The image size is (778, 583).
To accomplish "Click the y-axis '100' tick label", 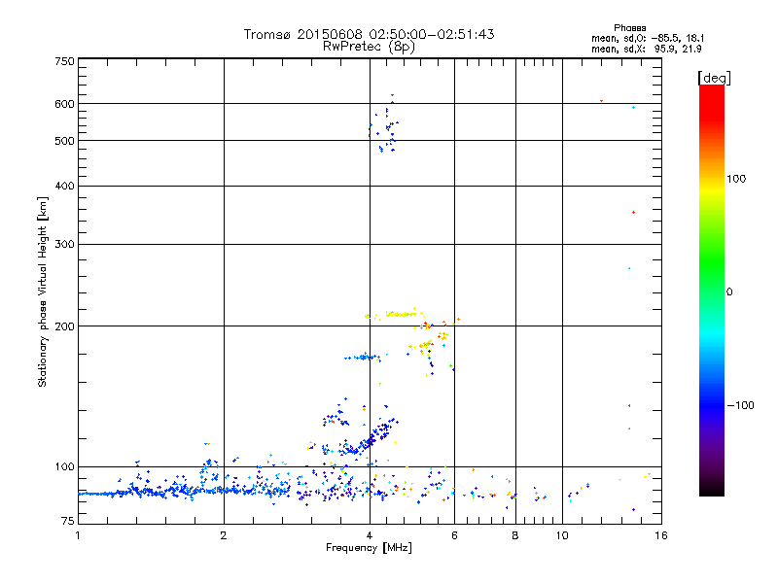I will click(x=64, y=466).
